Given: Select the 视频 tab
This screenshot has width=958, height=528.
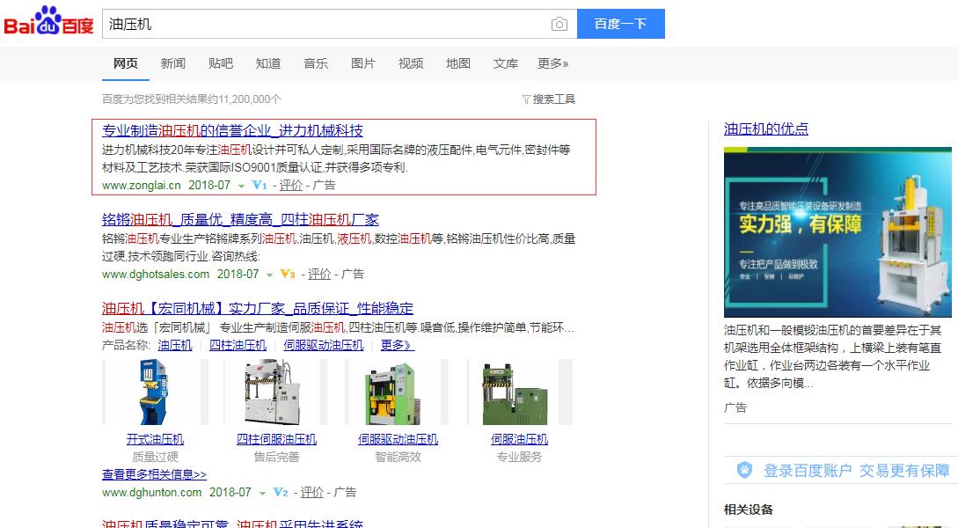Looking at the screenshot, I should pyautogui.click(x=411, y=63).
